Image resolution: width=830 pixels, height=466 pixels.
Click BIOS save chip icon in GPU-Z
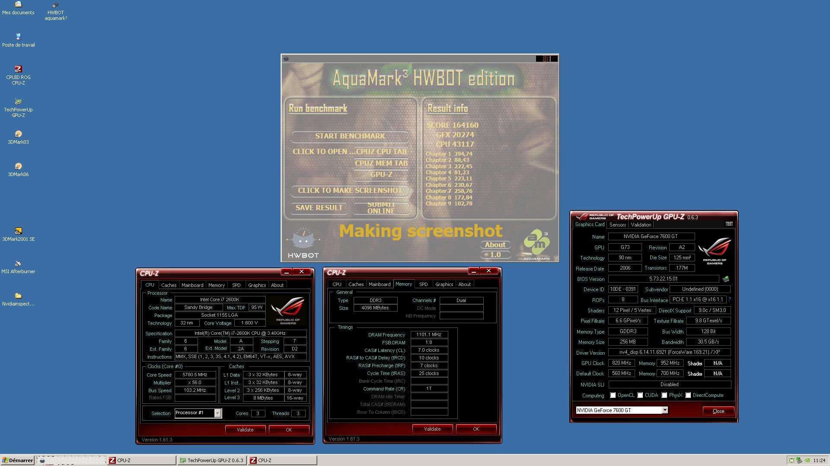pyautogui.click(x=726, y=279)
